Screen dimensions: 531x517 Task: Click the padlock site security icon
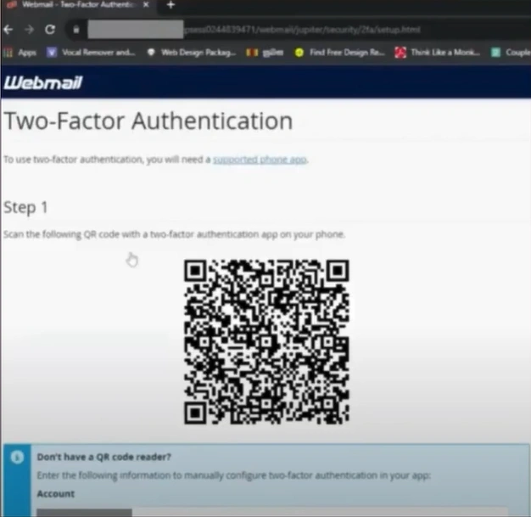(76, 30)
